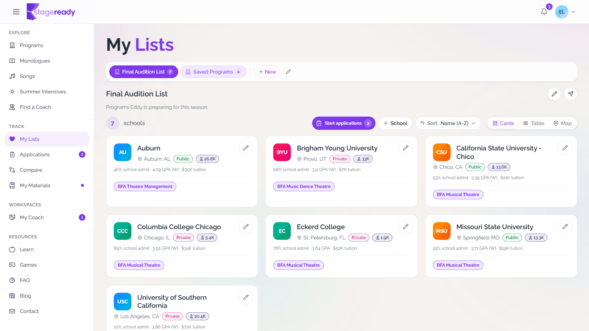Screen dimensions: 589x331
Task: Click the StageReady logo
Action: click(51, 12)
